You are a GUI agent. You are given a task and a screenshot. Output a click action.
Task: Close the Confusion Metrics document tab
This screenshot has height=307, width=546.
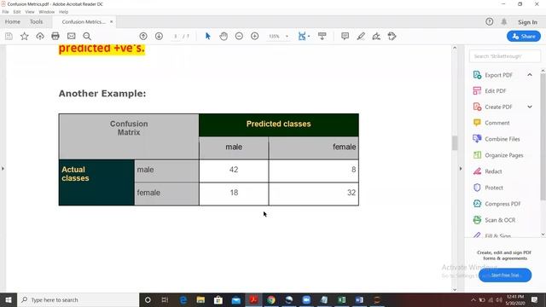112,21
